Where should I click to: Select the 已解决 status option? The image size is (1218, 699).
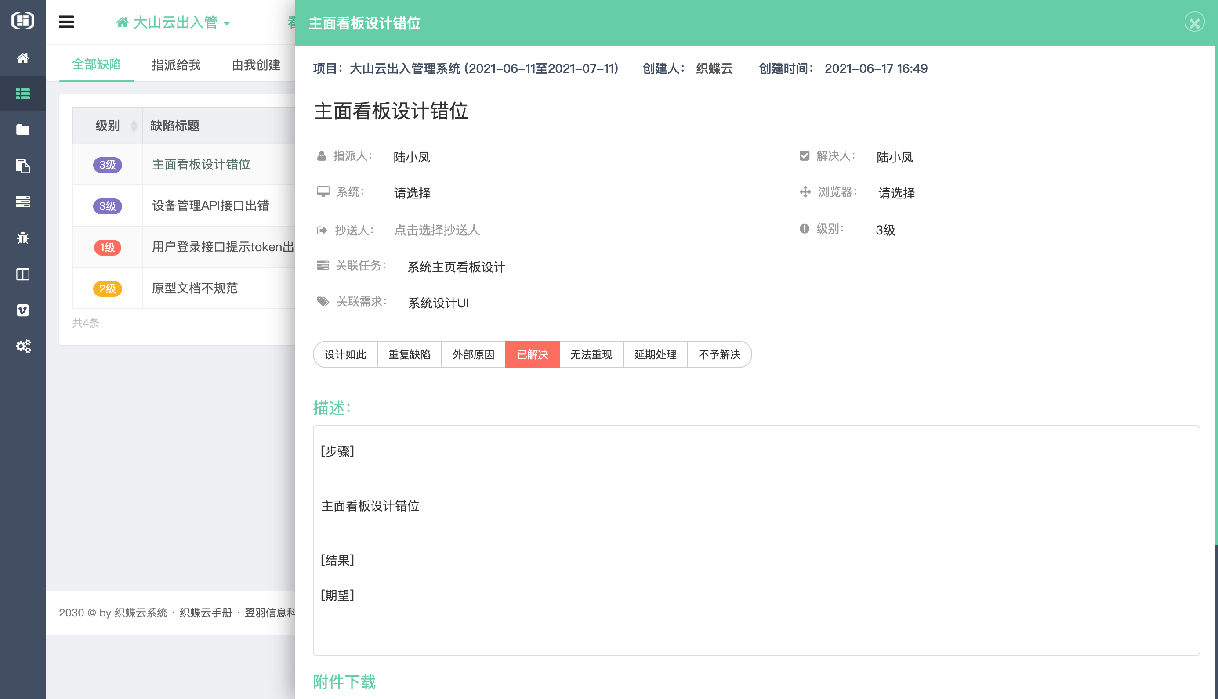(x=532, y=354)
